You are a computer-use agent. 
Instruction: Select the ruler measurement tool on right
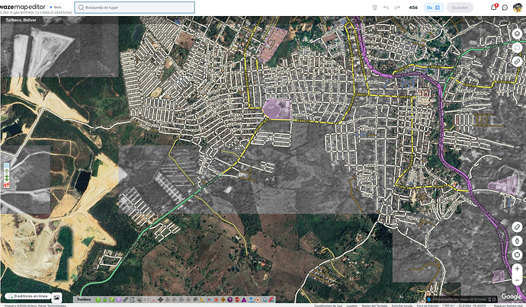point(517,227)
